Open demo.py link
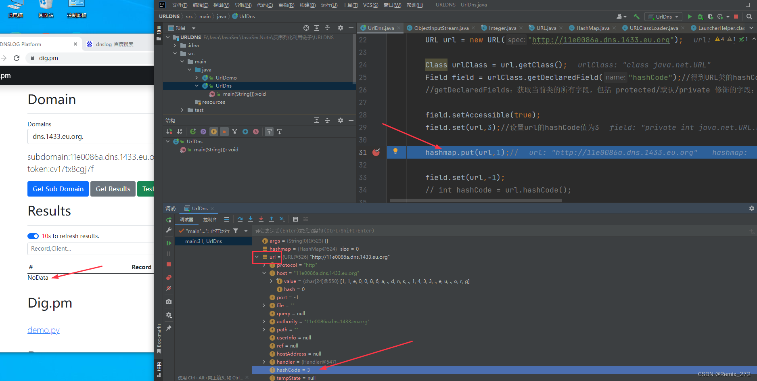The image size is (757, 381). coord(44,330)
